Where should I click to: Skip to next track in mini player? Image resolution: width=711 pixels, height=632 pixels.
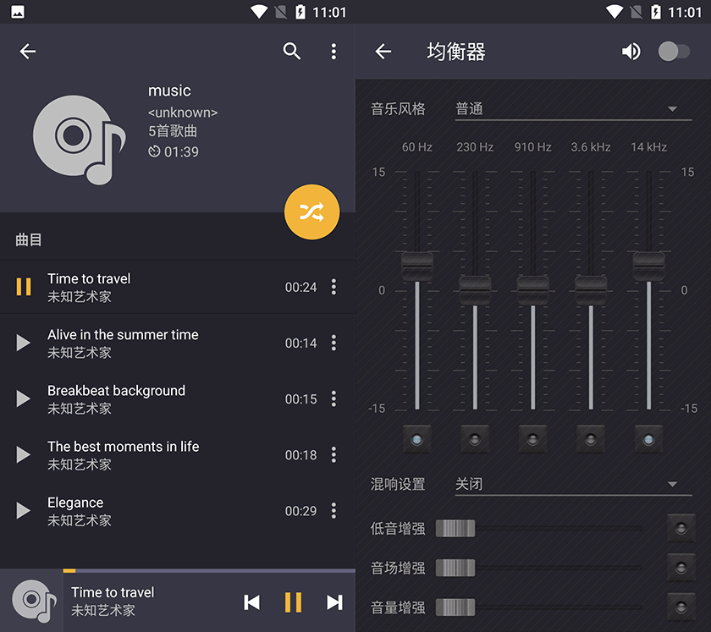334,602
